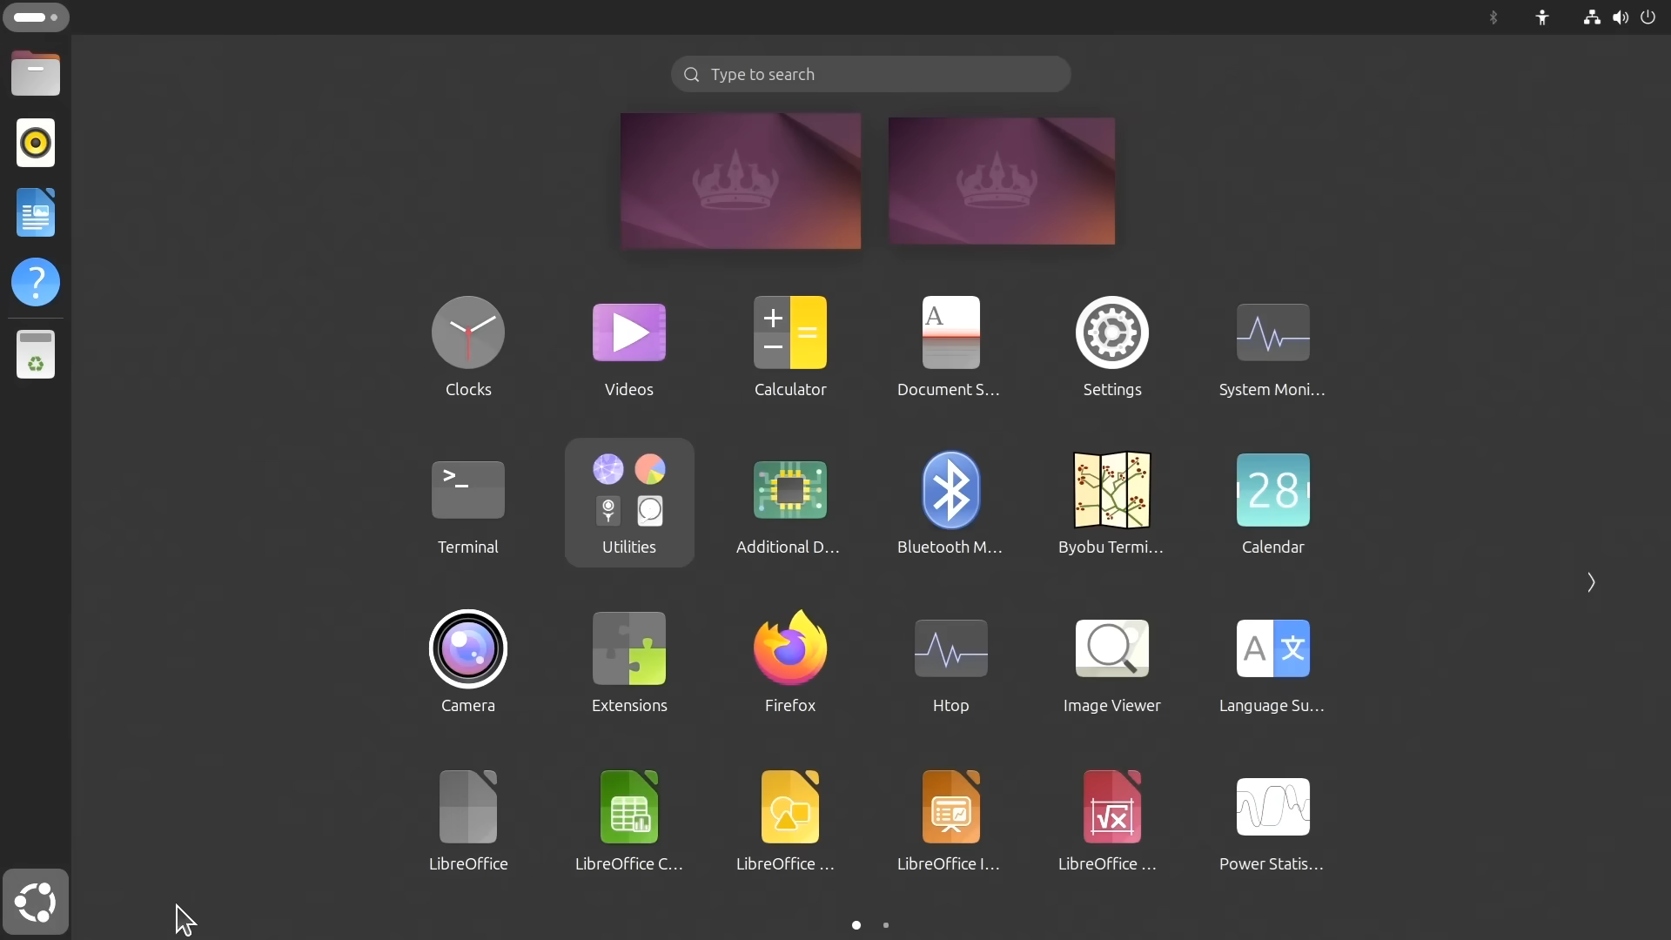The height and width of the screenshot is (940, 1671).
Task: Open Byobu Terminal app
Action: click(1111, 490)
